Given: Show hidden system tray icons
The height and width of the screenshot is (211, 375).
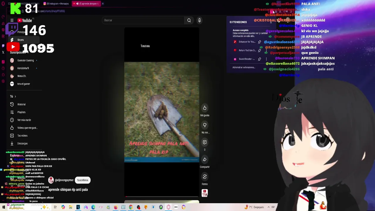Looking at the screenshot, I should 268,207.
